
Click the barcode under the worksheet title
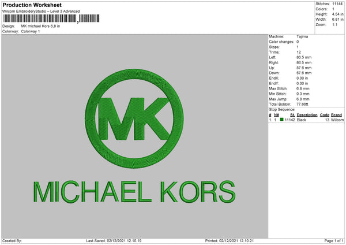[51, 18]
